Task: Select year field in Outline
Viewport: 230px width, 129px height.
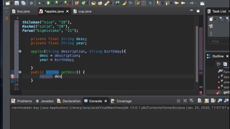Action: pos(226,82)
